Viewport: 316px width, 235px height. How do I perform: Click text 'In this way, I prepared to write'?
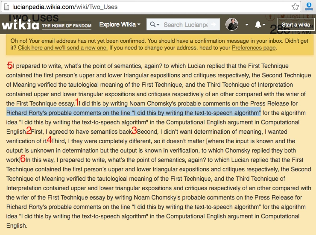(x=65, y=160)
